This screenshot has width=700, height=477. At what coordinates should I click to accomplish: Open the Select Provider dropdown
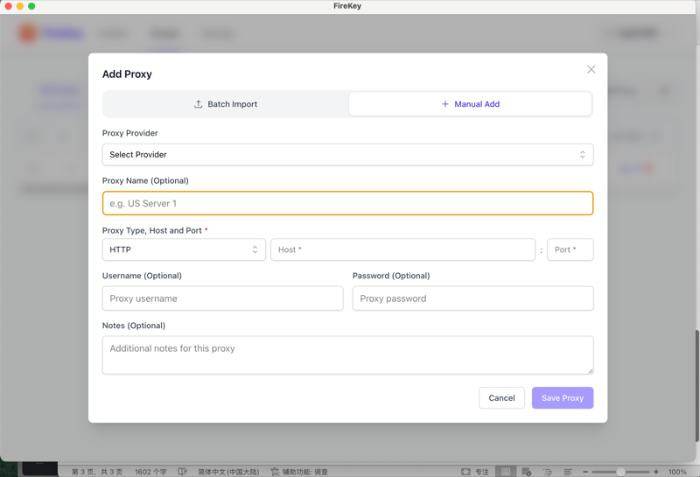point(347,155)
